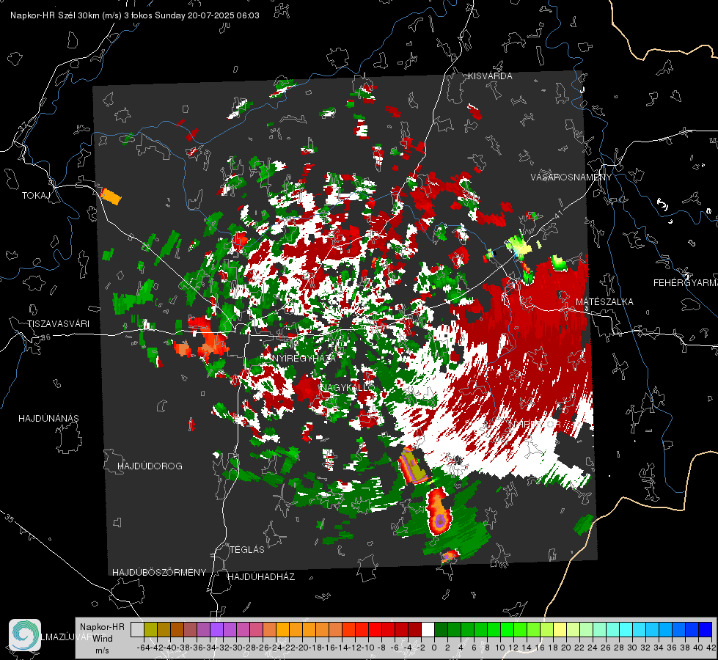Click the HAJDÚBÖSZÖRMÉNY city label

[159, 572]
